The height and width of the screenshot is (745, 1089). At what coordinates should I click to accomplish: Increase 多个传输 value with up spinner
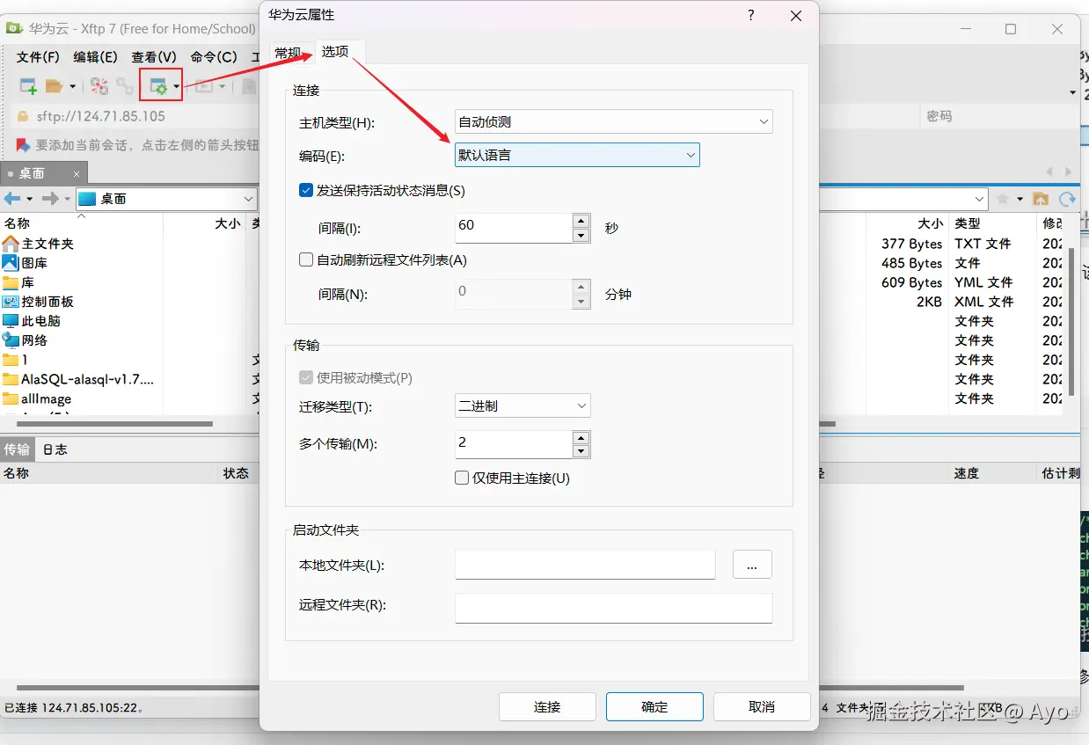tap(581, 437)
